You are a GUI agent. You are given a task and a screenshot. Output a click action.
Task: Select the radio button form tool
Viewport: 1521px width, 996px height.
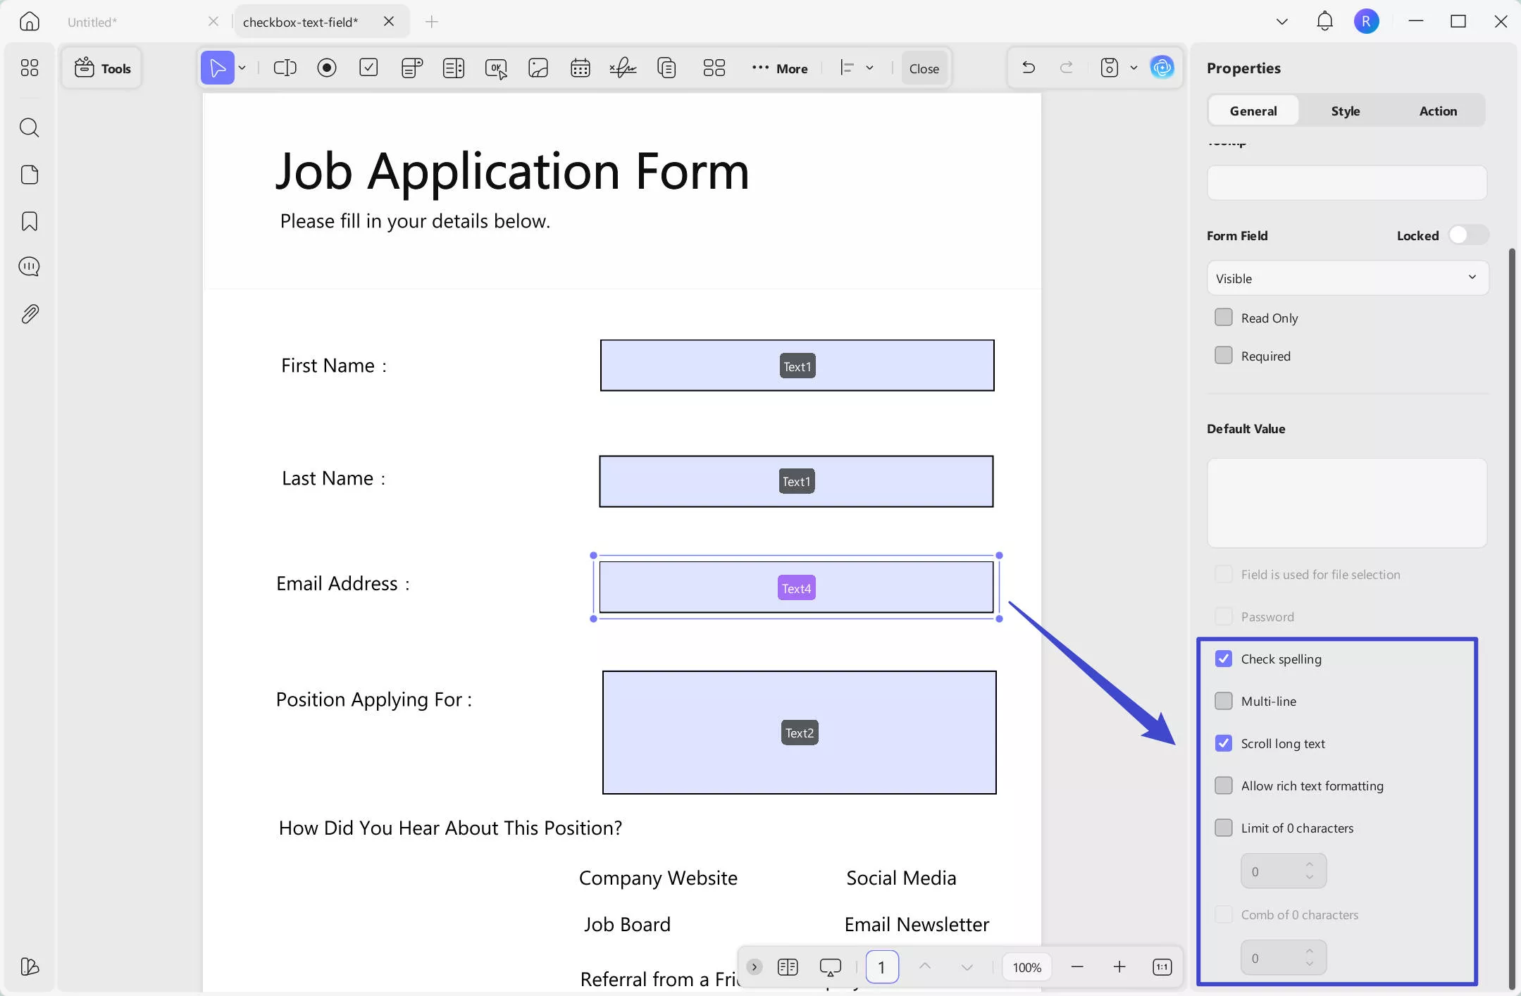327,68
